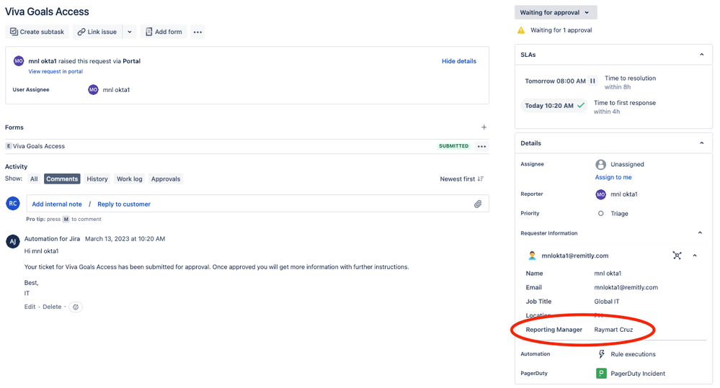720x388 pixels.
Task: Click the Create subtask button
Action: [37, 32]
